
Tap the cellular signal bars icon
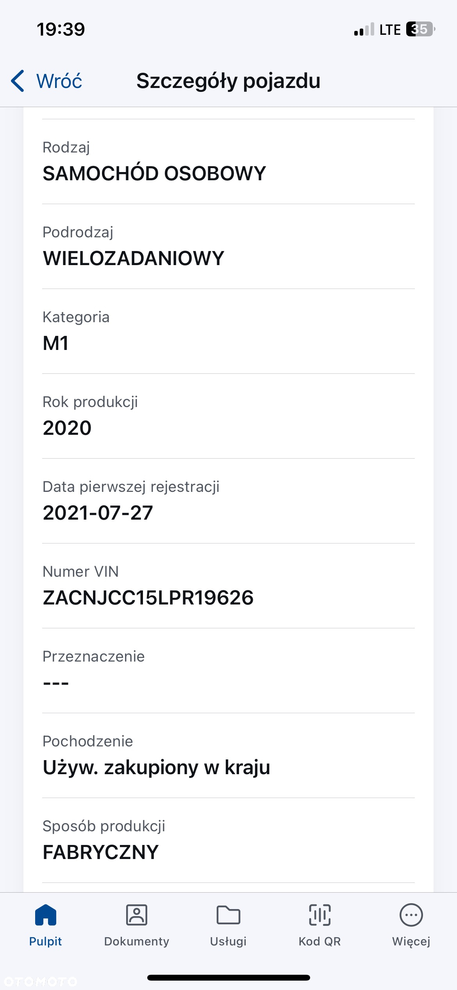tap(364, 30)
